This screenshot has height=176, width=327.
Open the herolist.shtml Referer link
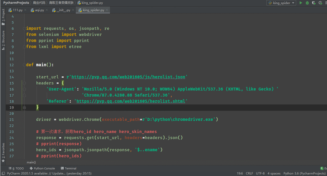coord(131,101)
